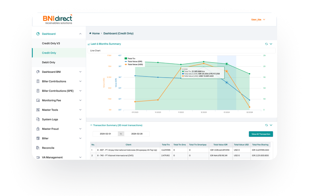Expand the Dashboard BNI menu section

80,72
